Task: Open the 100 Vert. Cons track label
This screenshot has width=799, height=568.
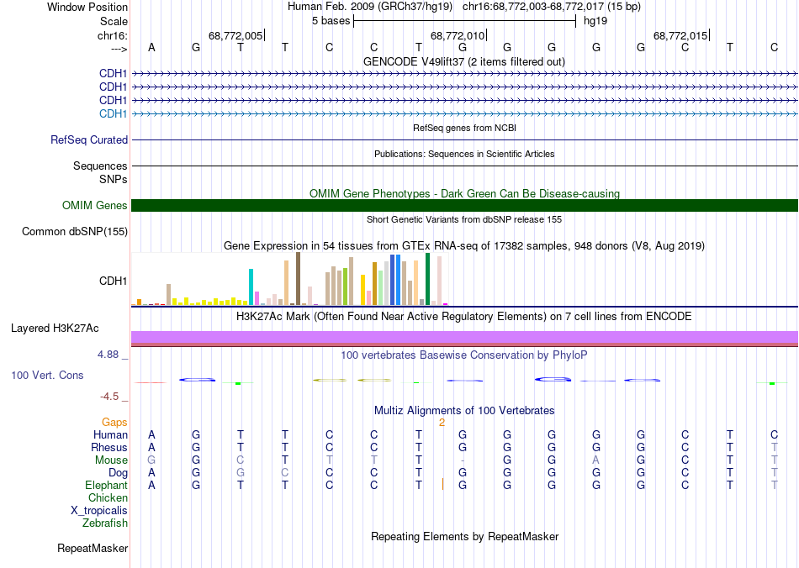Action: click(x=47, y=376)
